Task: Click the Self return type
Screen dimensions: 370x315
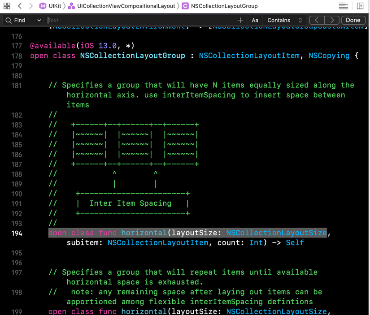Action: coord(295,242)
